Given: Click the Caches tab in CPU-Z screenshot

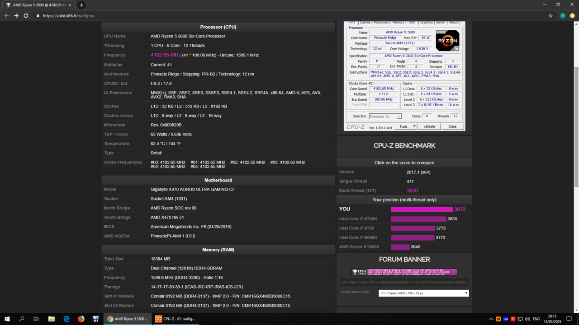Looking at the screenshot, I should [365, 22].
